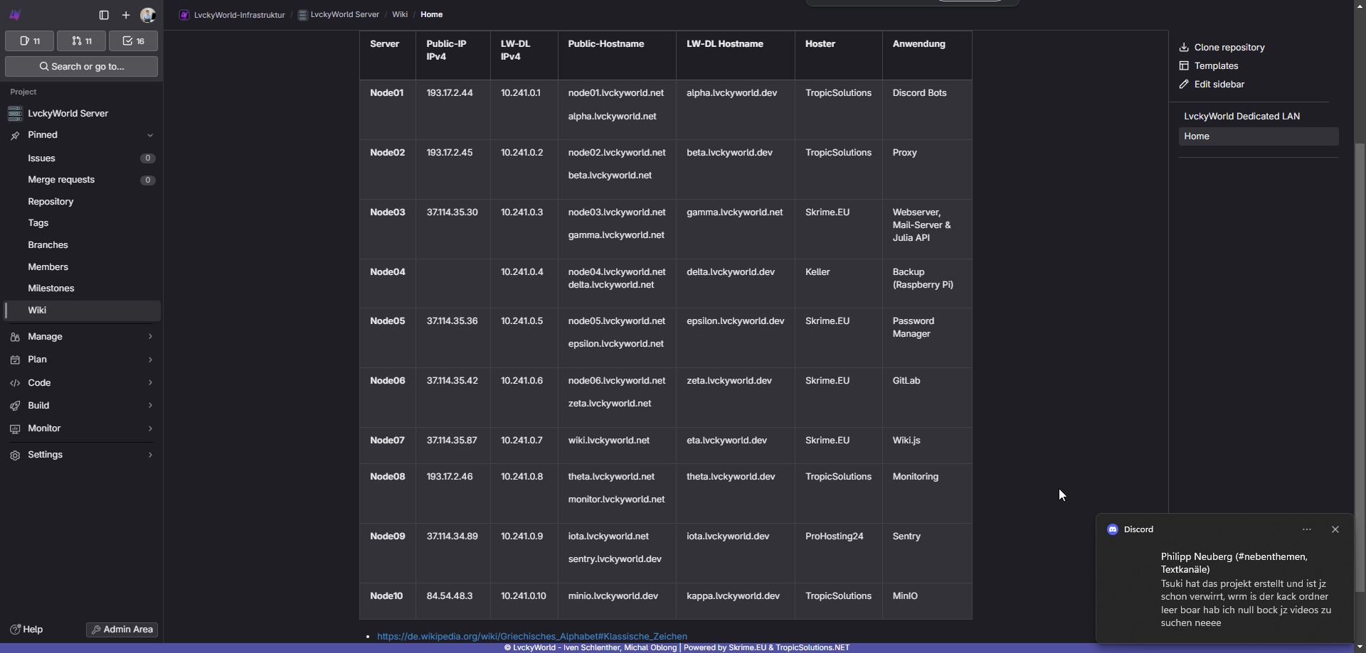Click the Search or go to field
This screenshot has width=1366, height=653.
pos(81,67)
